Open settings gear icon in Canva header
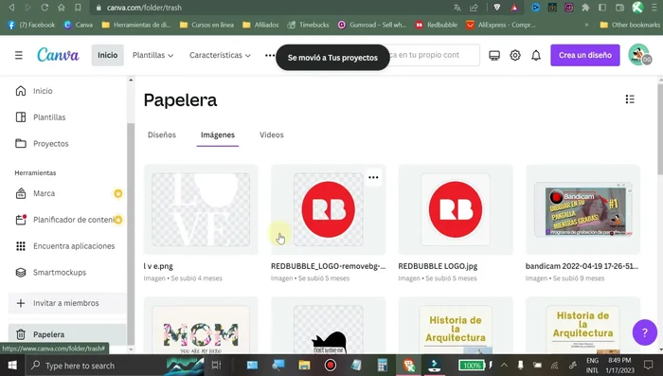This screenshot has width=663, height=376. pyautogui.click(x=515, y=56)
